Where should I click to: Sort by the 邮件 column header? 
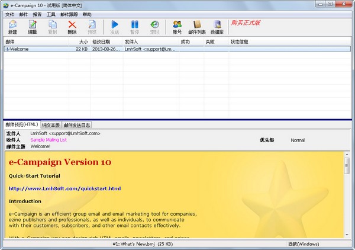pos(36,41)
